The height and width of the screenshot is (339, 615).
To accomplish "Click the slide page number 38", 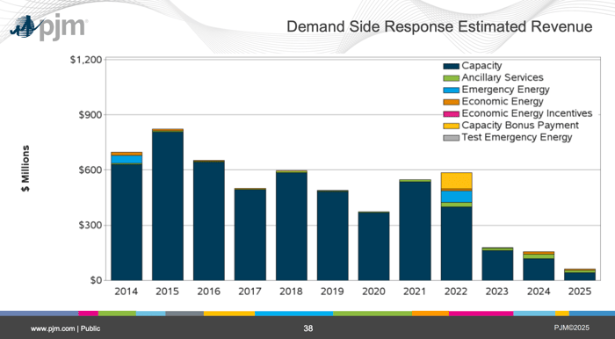I will tap(308, 328).
